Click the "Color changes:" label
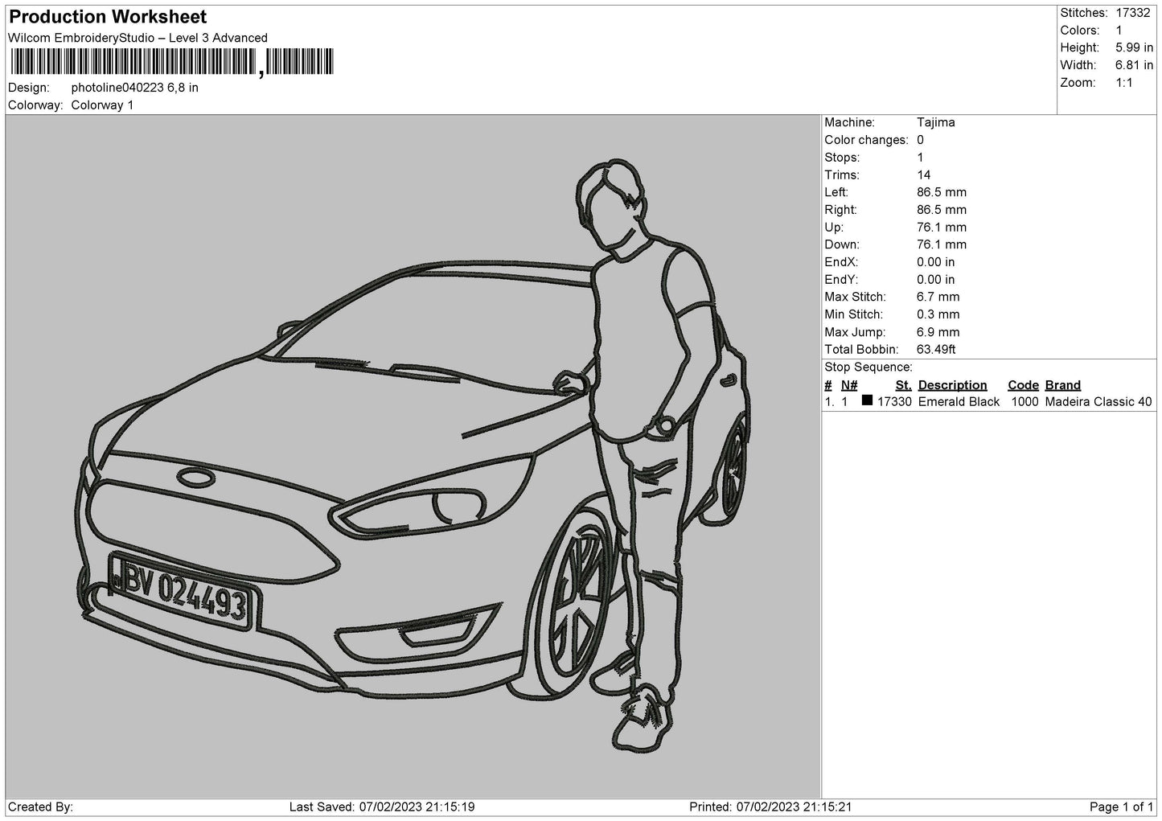 (x=866, y=140)
